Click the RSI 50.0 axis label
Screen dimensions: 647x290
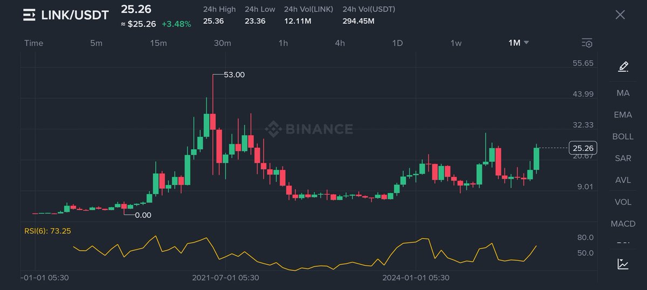click(586, 253)
